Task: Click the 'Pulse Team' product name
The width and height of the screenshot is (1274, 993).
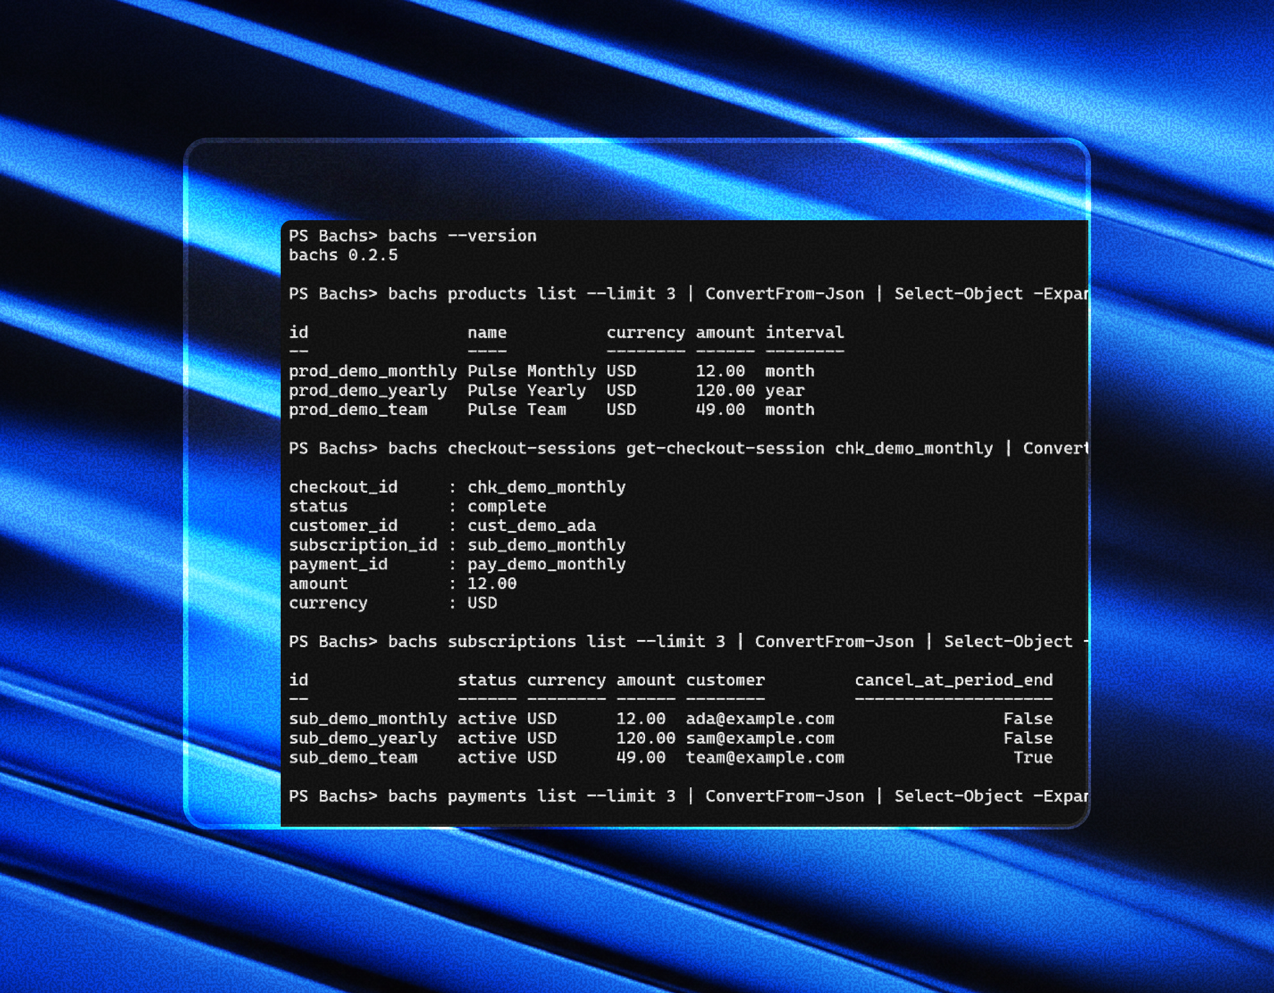Action: (x=517, y=410)
